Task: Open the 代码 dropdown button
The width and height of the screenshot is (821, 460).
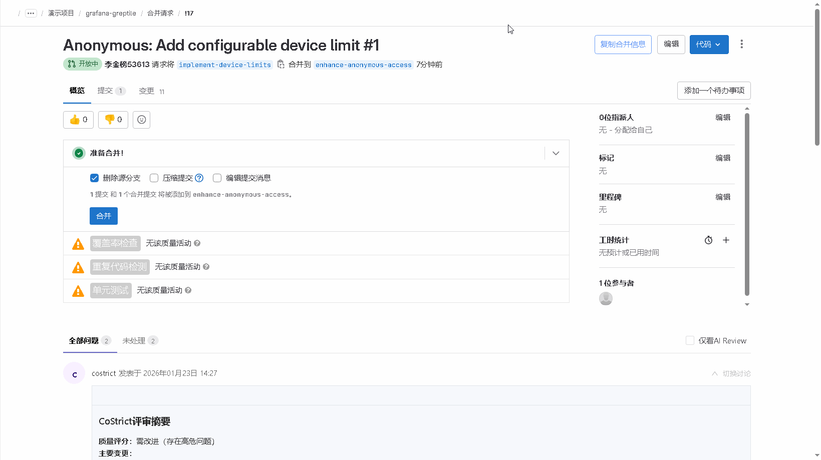Action: [x=709, y=45]
